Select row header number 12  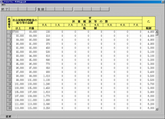(9, 76)
